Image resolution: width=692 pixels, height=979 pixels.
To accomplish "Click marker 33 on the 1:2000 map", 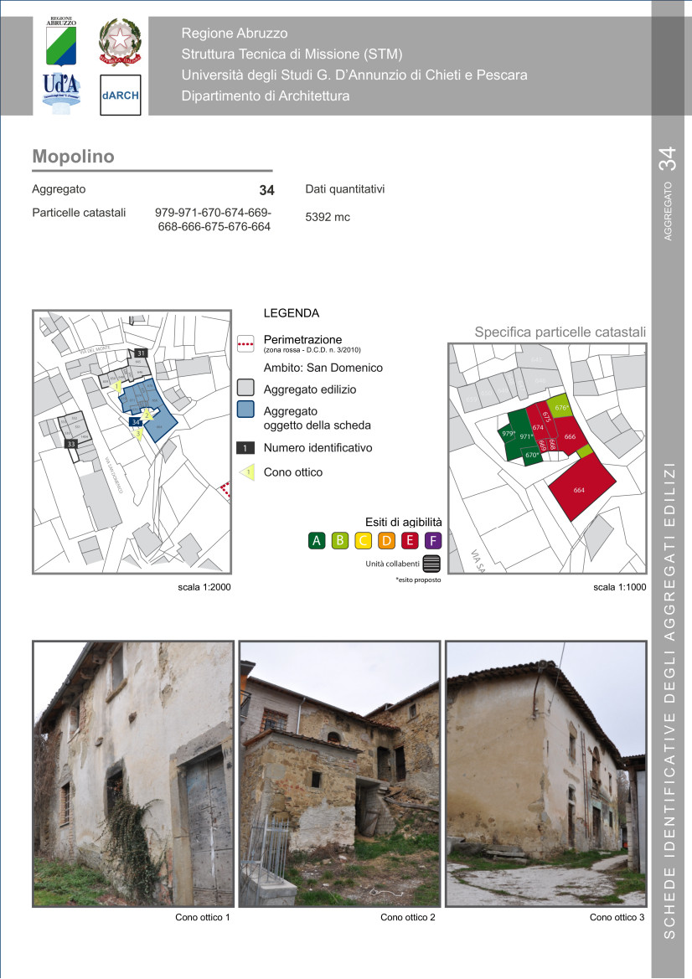I will (x=71, y=444).
